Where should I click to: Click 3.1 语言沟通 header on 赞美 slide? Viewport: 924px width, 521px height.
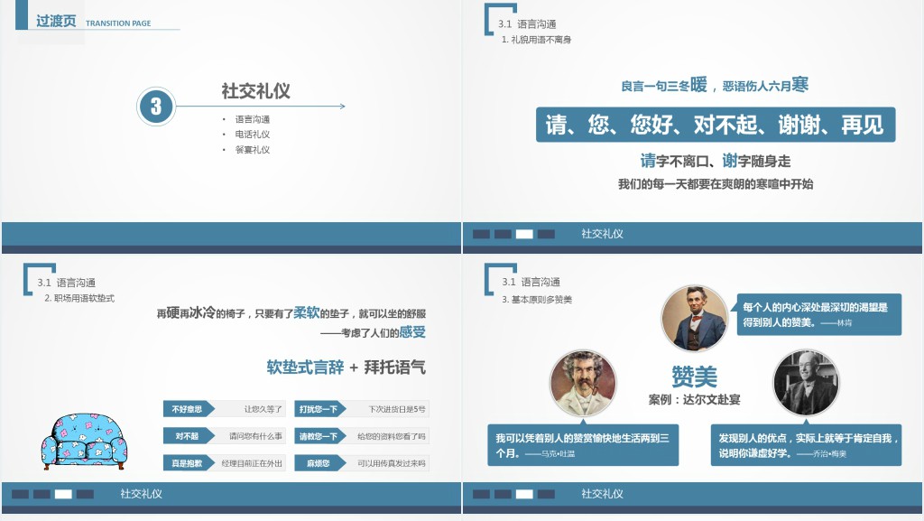pyautogui.click(x=531, y=283)
